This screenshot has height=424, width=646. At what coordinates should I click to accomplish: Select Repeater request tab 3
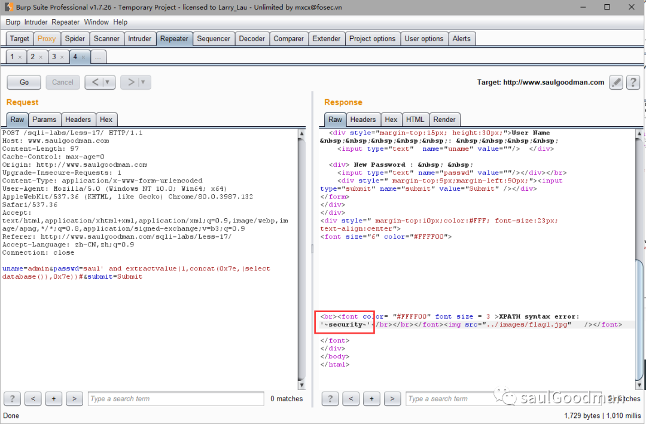[x=54, y=57]
